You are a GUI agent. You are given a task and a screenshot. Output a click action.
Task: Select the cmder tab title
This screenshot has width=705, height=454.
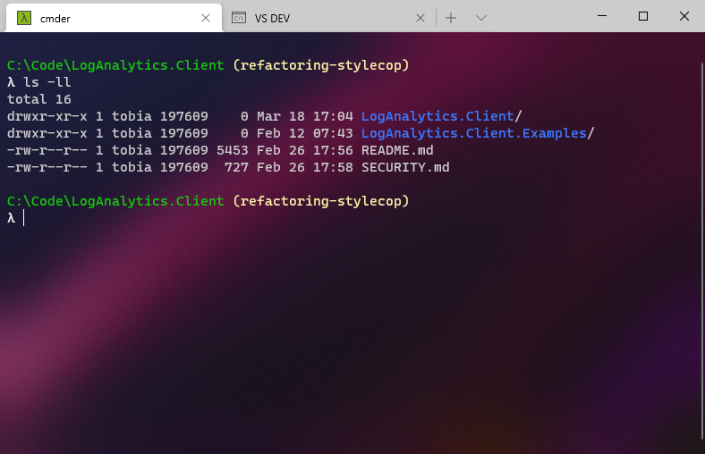pos(55,18)
